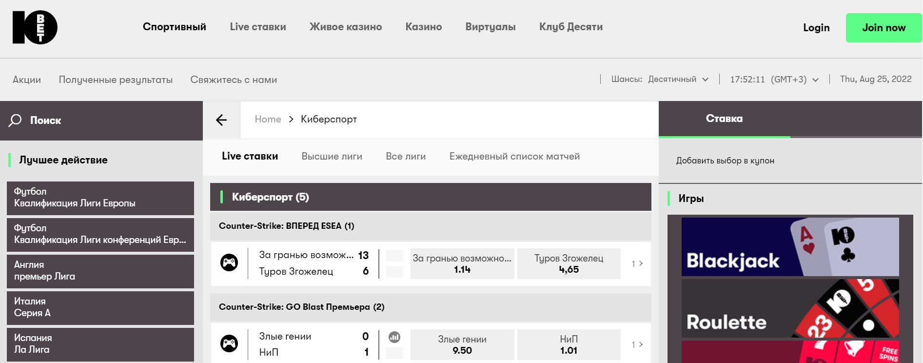
Task: Click the Join now button
Action: (x=884, y=28)
